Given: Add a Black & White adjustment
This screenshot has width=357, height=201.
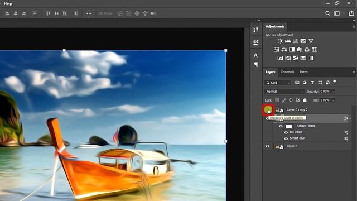Looking at the screenshot, I should pyautogui.click(x=292, y=50).
